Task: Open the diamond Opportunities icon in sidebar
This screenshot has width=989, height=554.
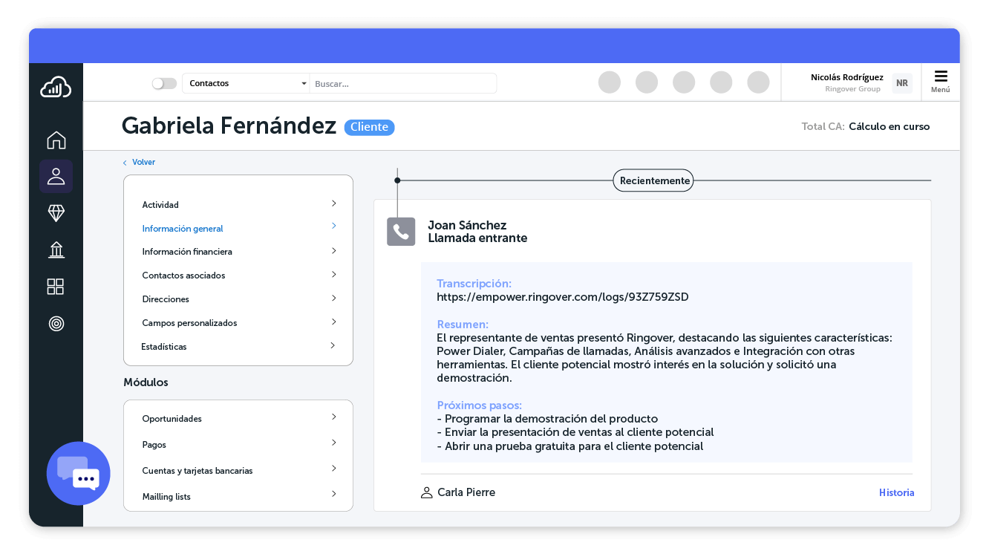Action: 56,213
